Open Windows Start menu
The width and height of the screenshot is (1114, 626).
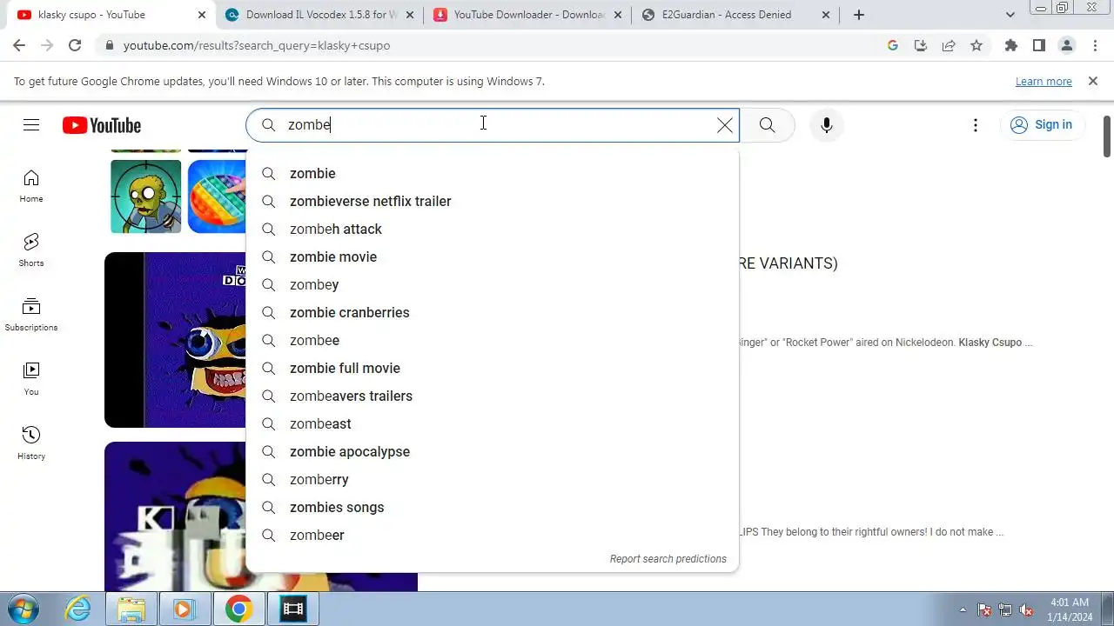[23, 609]
